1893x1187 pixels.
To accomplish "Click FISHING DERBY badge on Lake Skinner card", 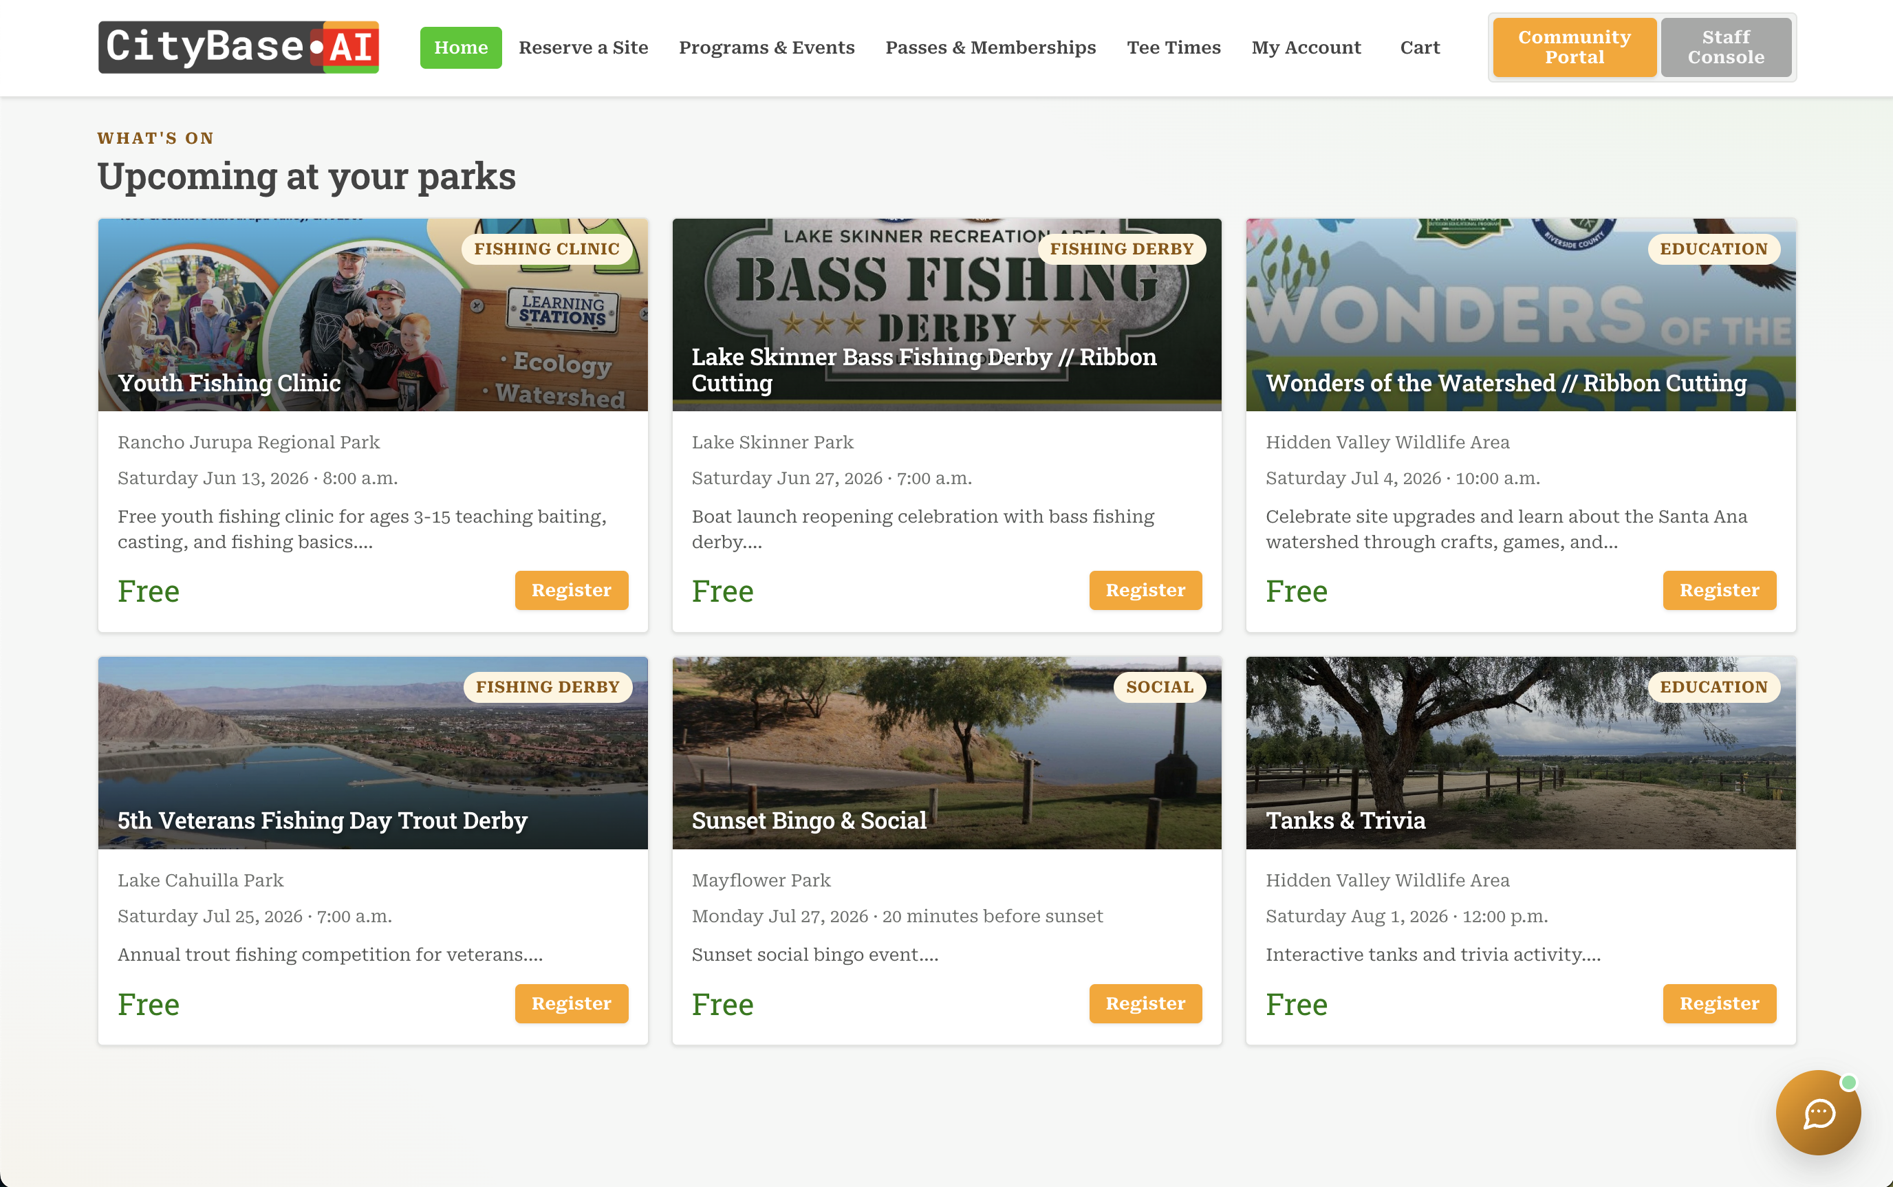I will click(1121, 249).
